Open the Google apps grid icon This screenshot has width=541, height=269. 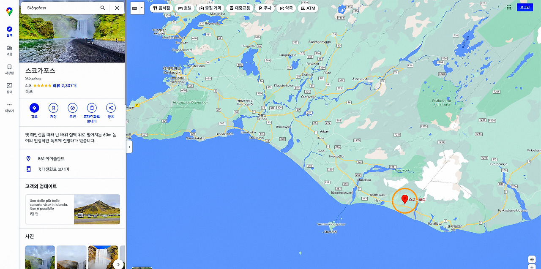[509, 8]
